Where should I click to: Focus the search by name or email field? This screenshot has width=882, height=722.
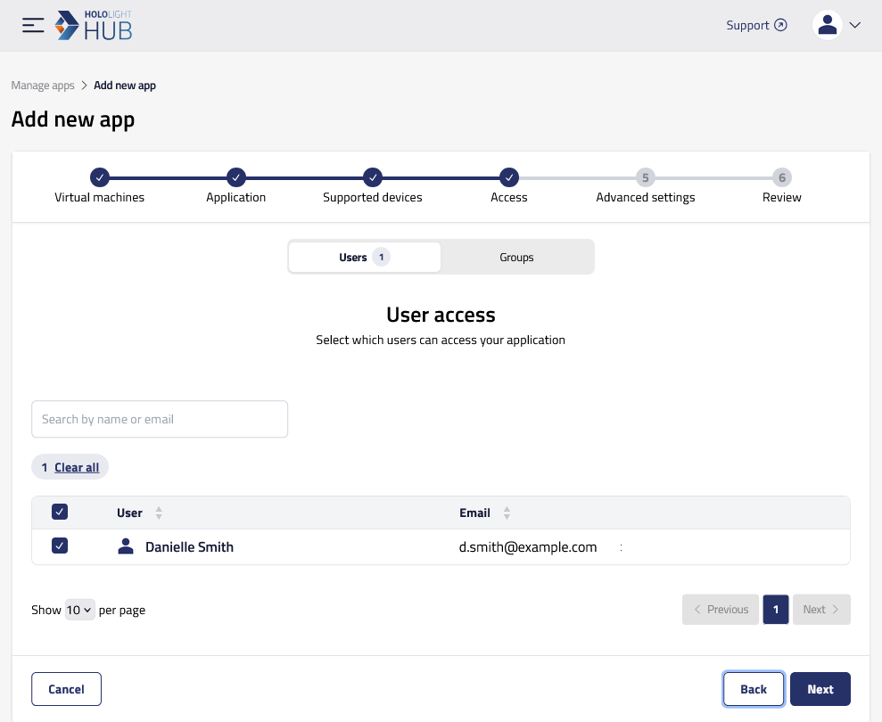160,419
